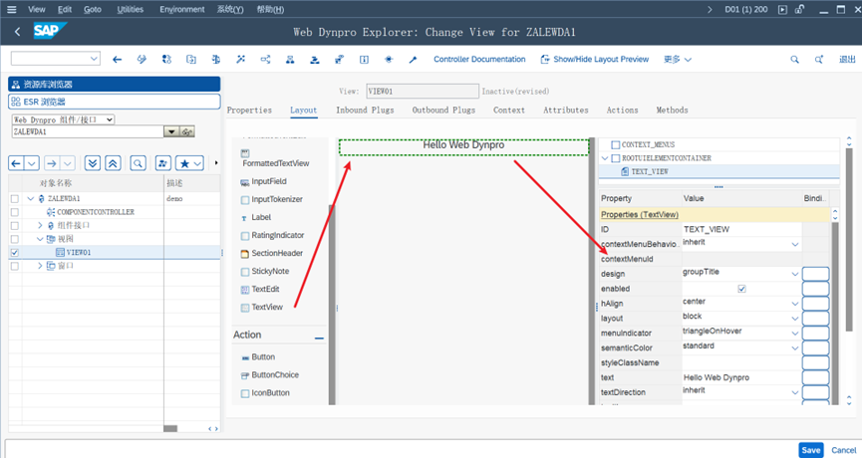862x458 pixels.
Task: Expand the 组件接口 tree node
Action: pos(40,226)
